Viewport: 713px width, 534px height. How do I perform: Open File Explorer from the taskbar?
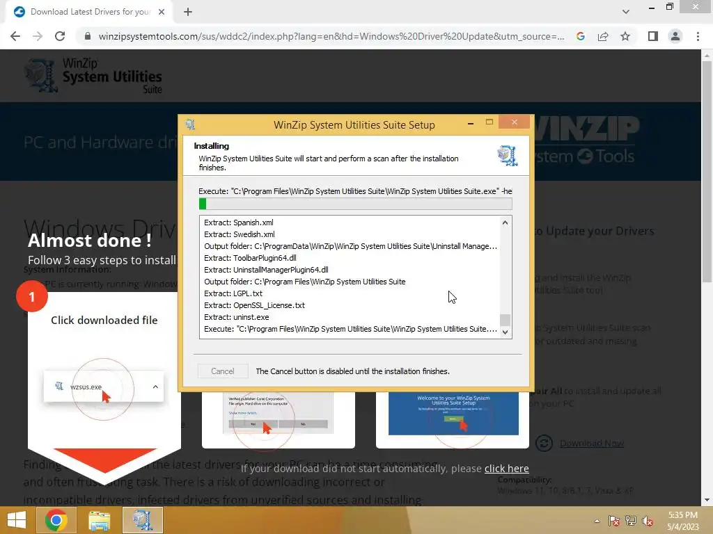click(99, 520)
